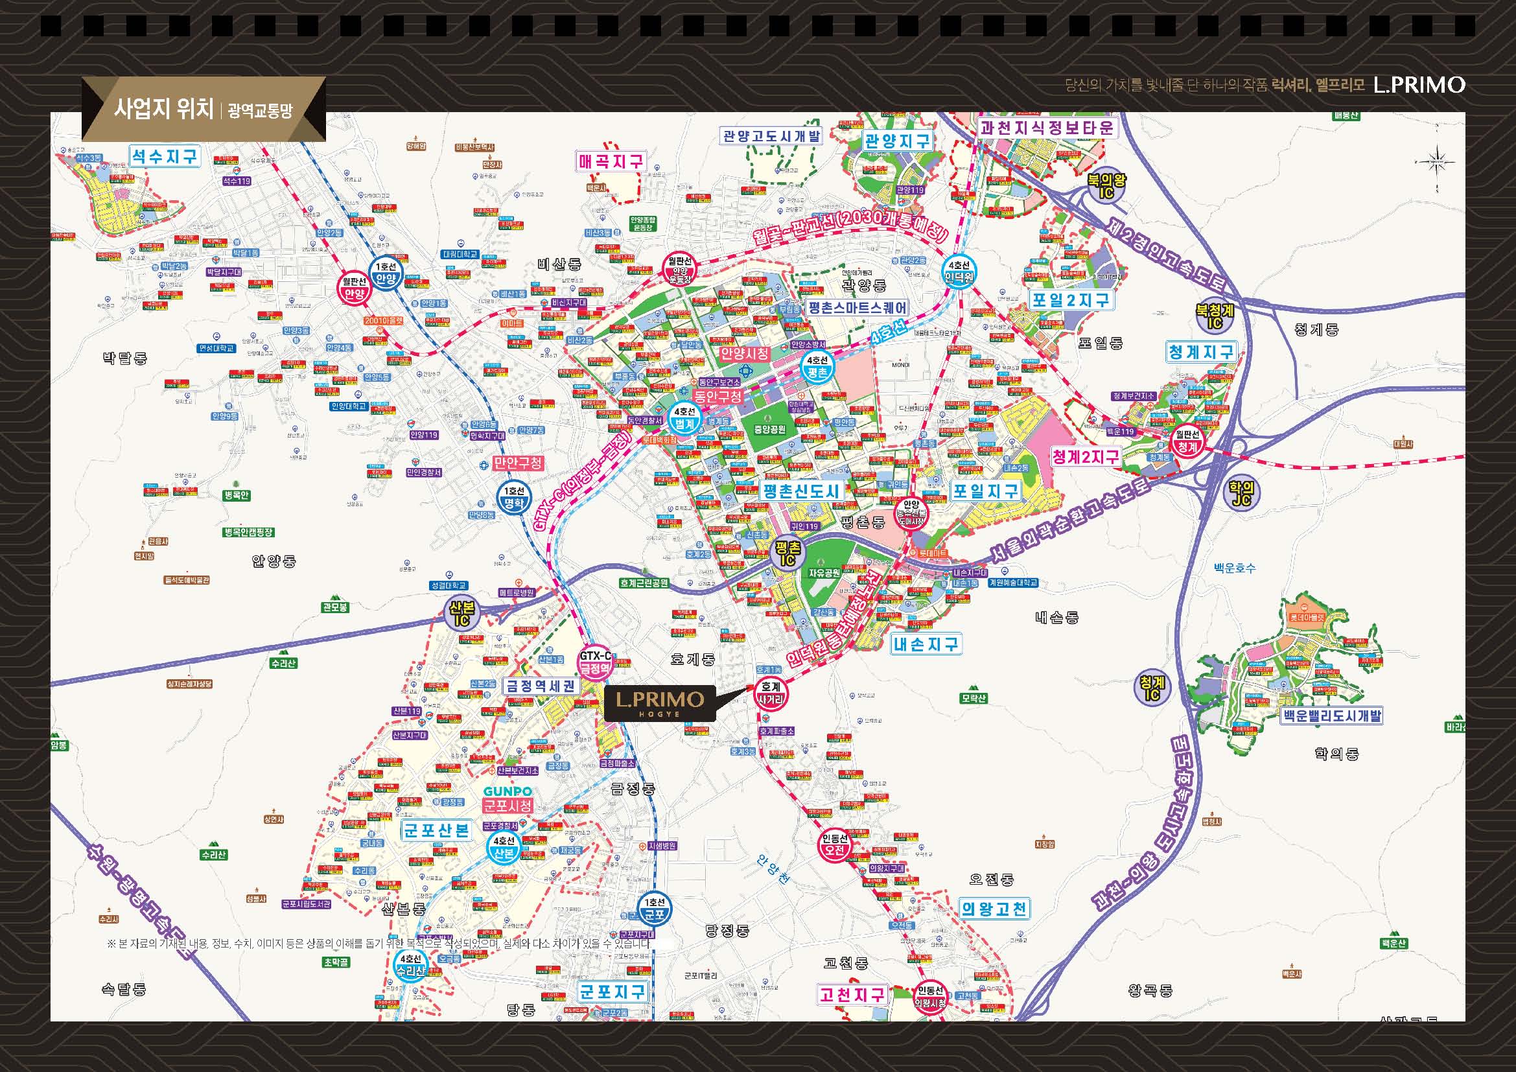Select the 석수지구 district label
Screen dimensions: 1516x1072
(165, 156)
